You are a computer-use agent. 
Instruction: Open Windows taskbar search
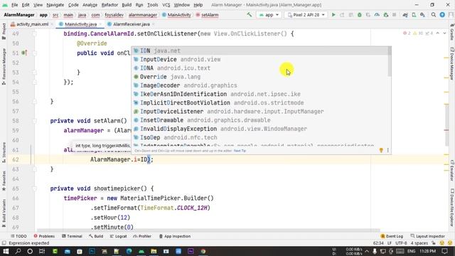coord(18,251)
